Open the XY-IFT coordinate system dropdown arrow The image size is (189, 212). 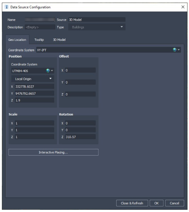tap(179, 50)
